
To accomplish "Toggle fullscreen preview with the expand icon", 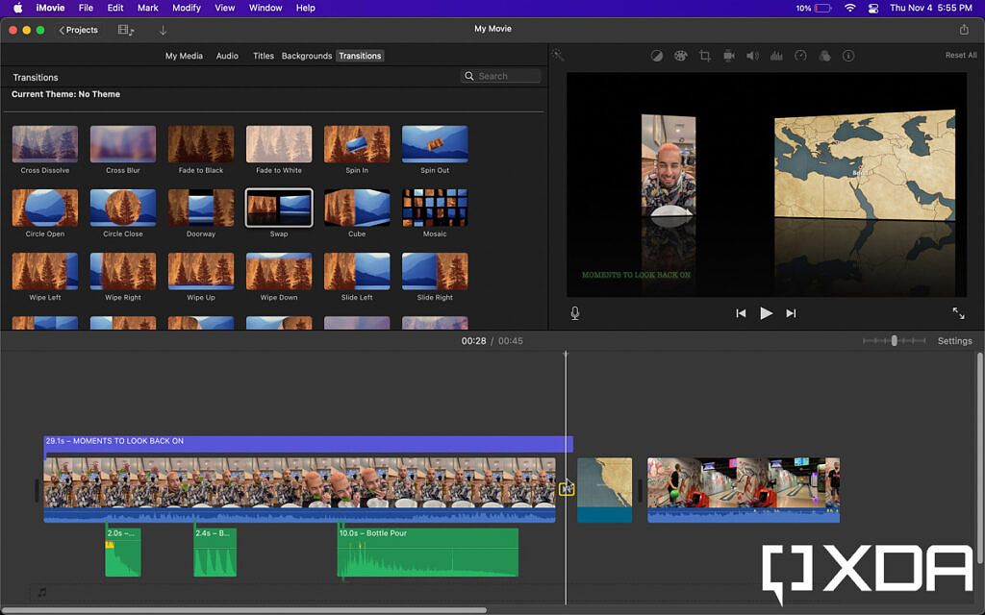I will point(959,312).
